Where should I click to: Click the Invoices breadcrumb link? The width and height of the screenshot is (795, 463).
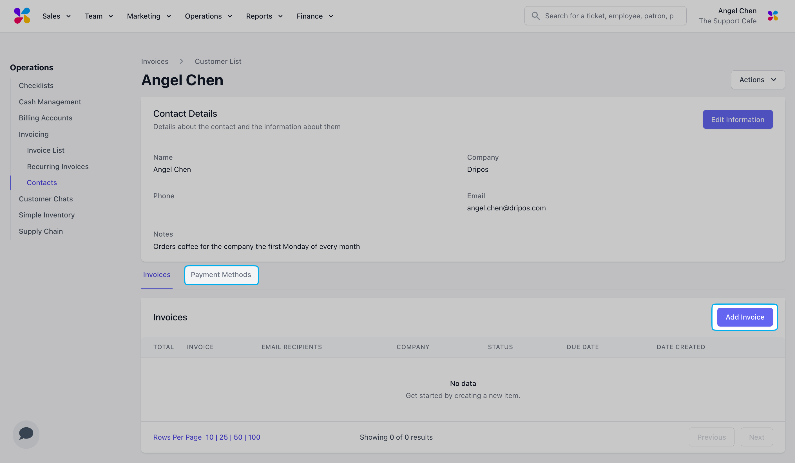coord(155,61)
